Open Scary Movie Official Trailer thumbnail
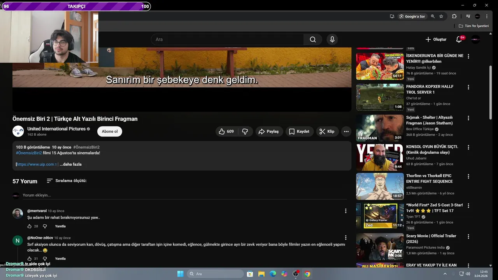498x280 pixels. click(380, 247)
